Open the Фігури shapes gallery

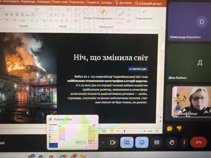[88, 15]
